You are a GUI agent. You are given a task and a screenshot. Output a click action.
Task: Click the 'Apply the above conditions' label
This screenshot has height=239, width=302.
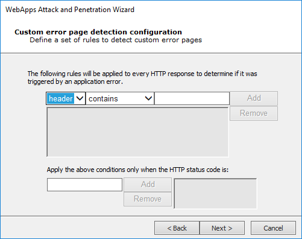coord(137,170)
